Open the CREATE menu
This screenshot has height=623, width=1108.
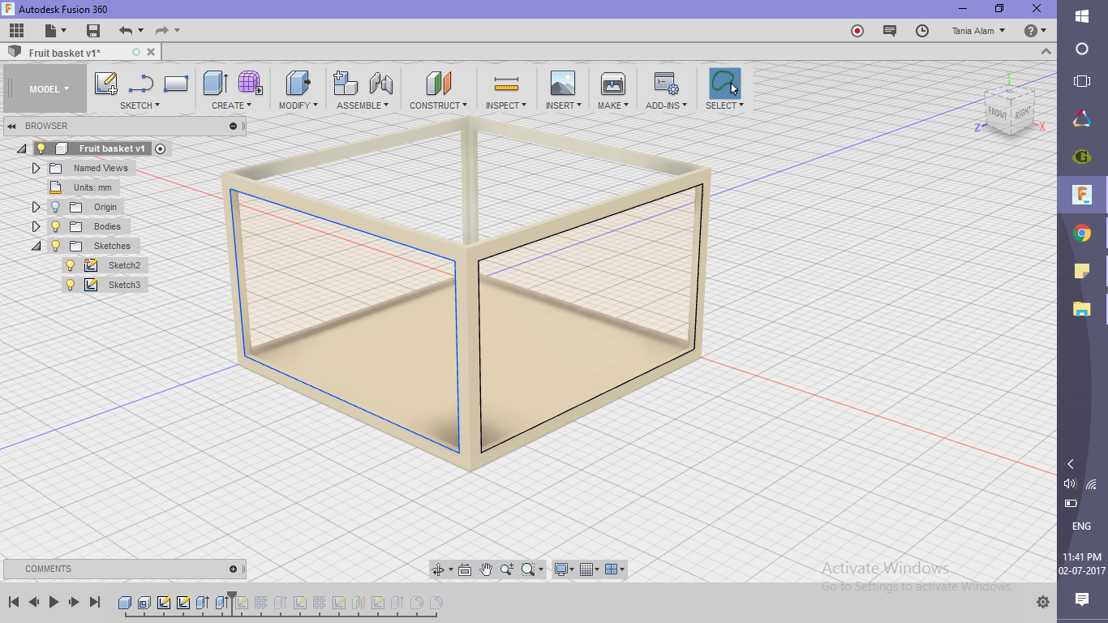click(x=232, y=105)
